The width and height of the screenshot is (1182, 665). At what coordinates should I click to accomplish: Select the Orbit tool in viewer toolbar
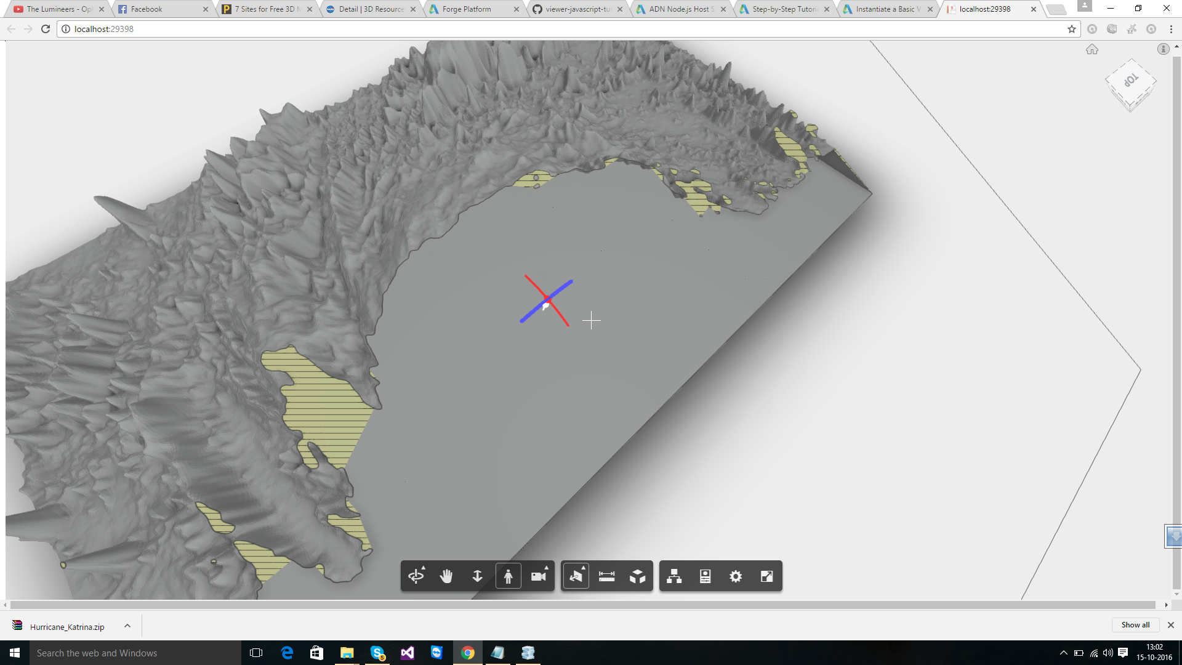[x=416, y=576]
